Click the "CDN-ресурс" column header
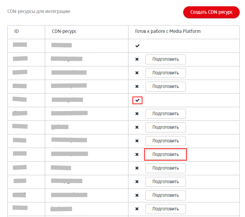 click(x=64, y=32)
